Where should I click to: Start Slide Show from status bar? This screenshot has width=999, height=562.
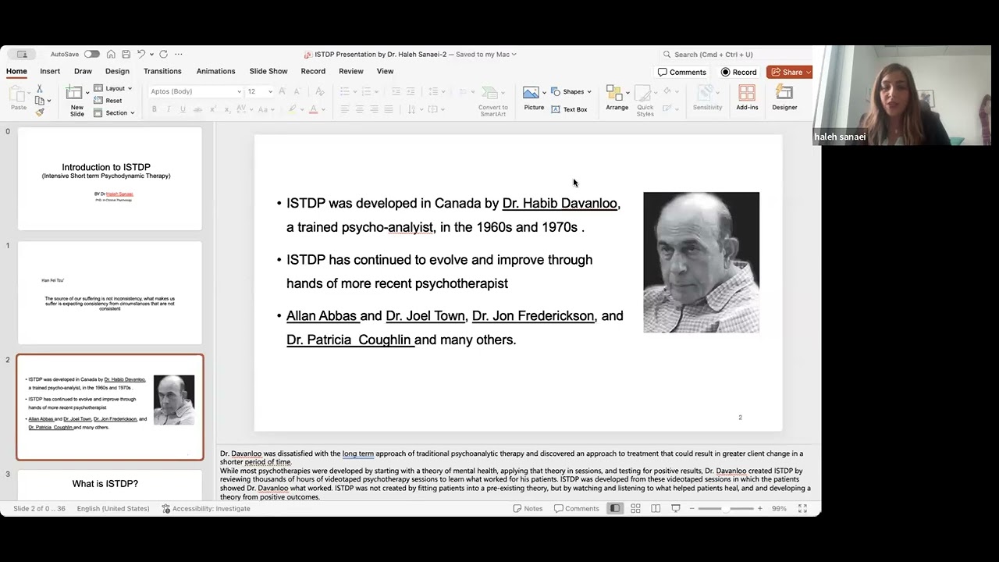point(676,509)
